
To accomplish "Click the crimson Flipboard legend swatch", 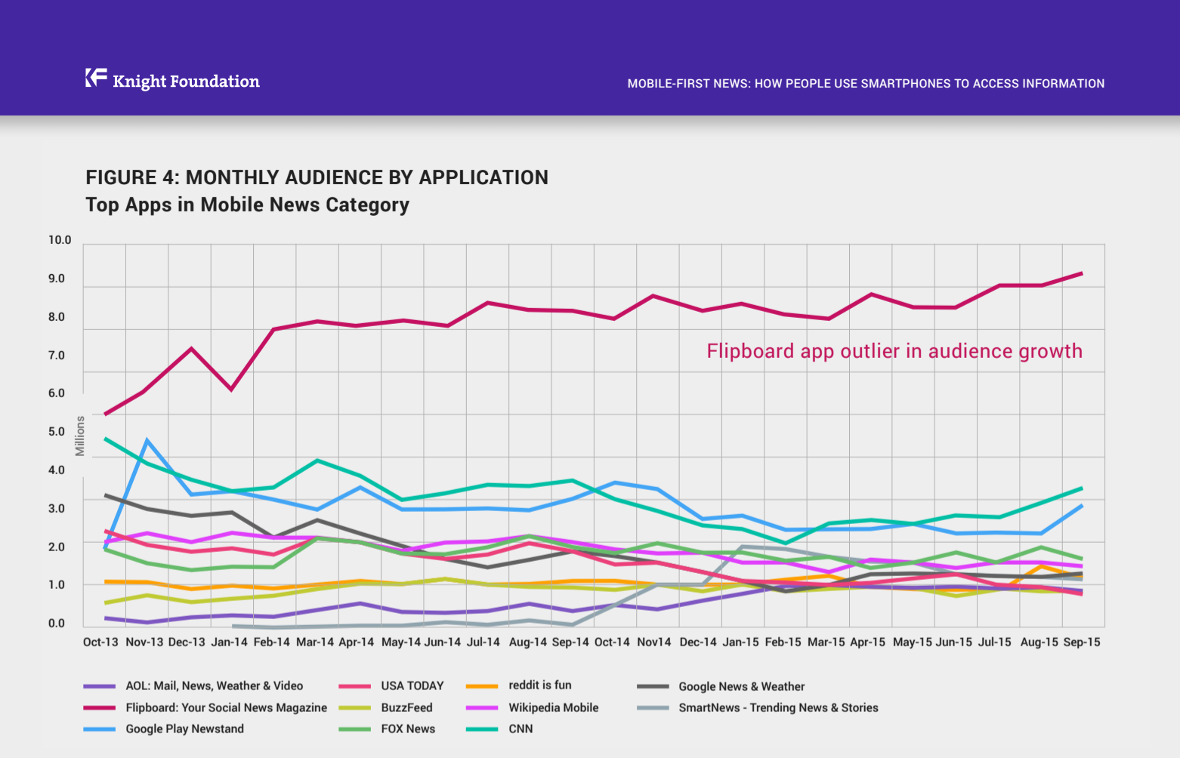I will click(100, 707).
